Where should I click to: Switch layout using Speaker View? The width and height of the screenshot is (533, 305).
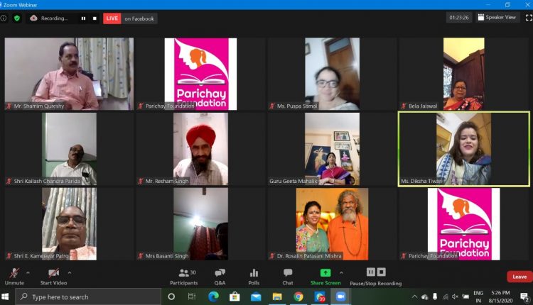click(496, 18)
